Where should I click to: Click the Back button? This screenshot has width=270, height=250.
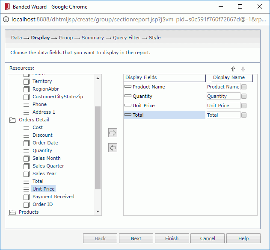(x=100, y=238)
